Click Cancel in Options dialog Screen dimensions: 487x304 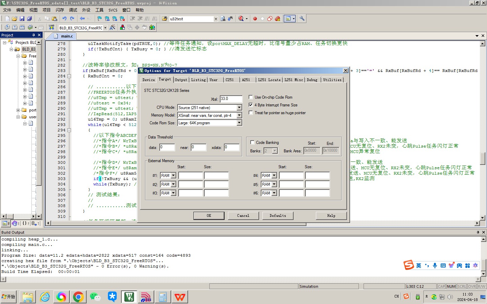[x=243, y=216]
